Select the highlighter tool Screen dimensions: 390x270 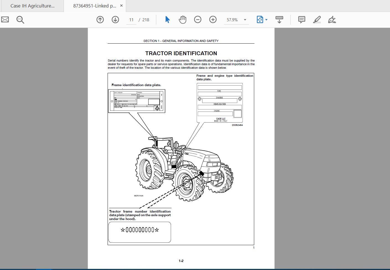coord(317,20)
